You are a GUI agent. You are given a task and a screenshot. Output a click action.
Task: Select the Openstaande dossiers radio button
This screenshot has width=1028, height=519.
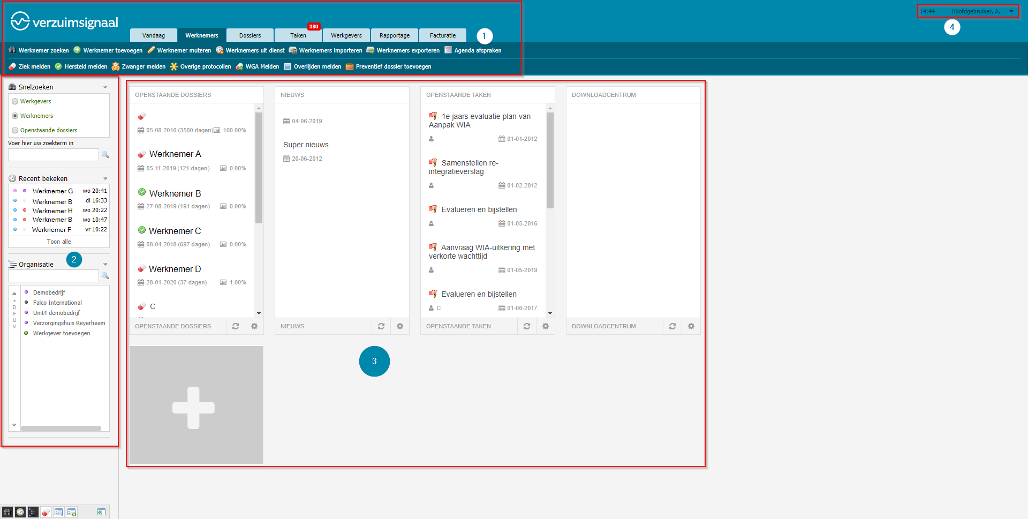15,130
